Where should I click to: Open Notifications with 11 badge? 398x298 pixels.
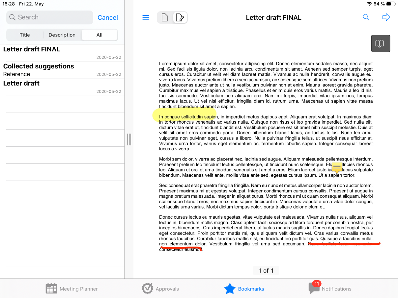(x=330, y=288)
